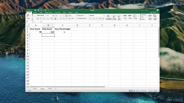184x103 pixels.
Task: Apply the yellow fill color
Action: 52,18
